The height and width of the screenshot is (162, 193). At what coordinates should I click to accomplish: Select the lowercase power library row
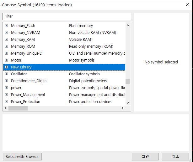coord(64,88)
